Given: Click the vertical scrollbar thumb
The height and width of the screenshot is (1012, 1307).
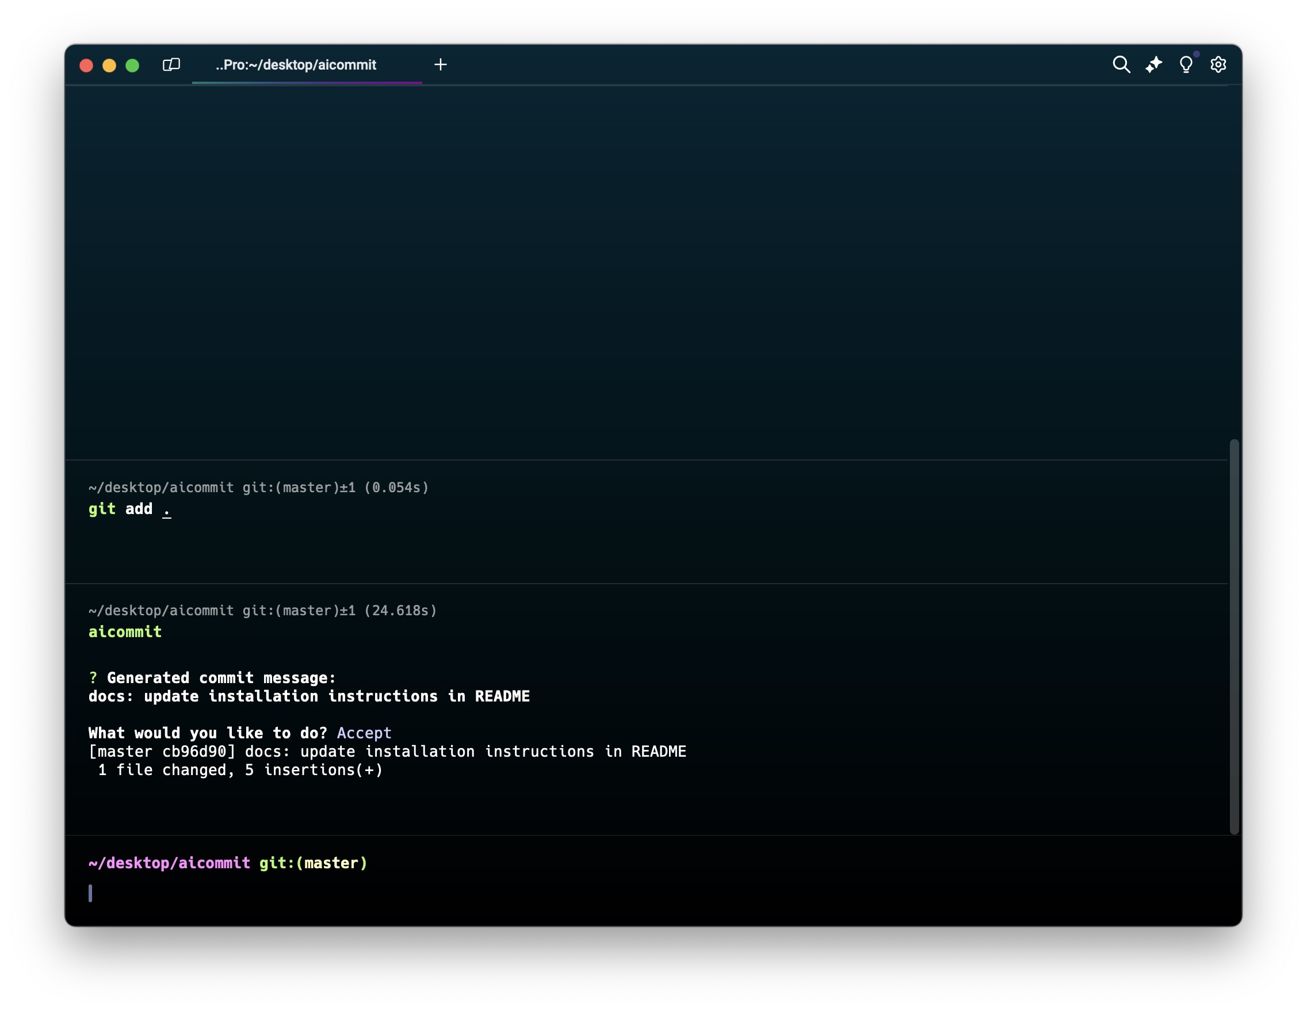Looking at the screenshot, I should [1233, 637].
